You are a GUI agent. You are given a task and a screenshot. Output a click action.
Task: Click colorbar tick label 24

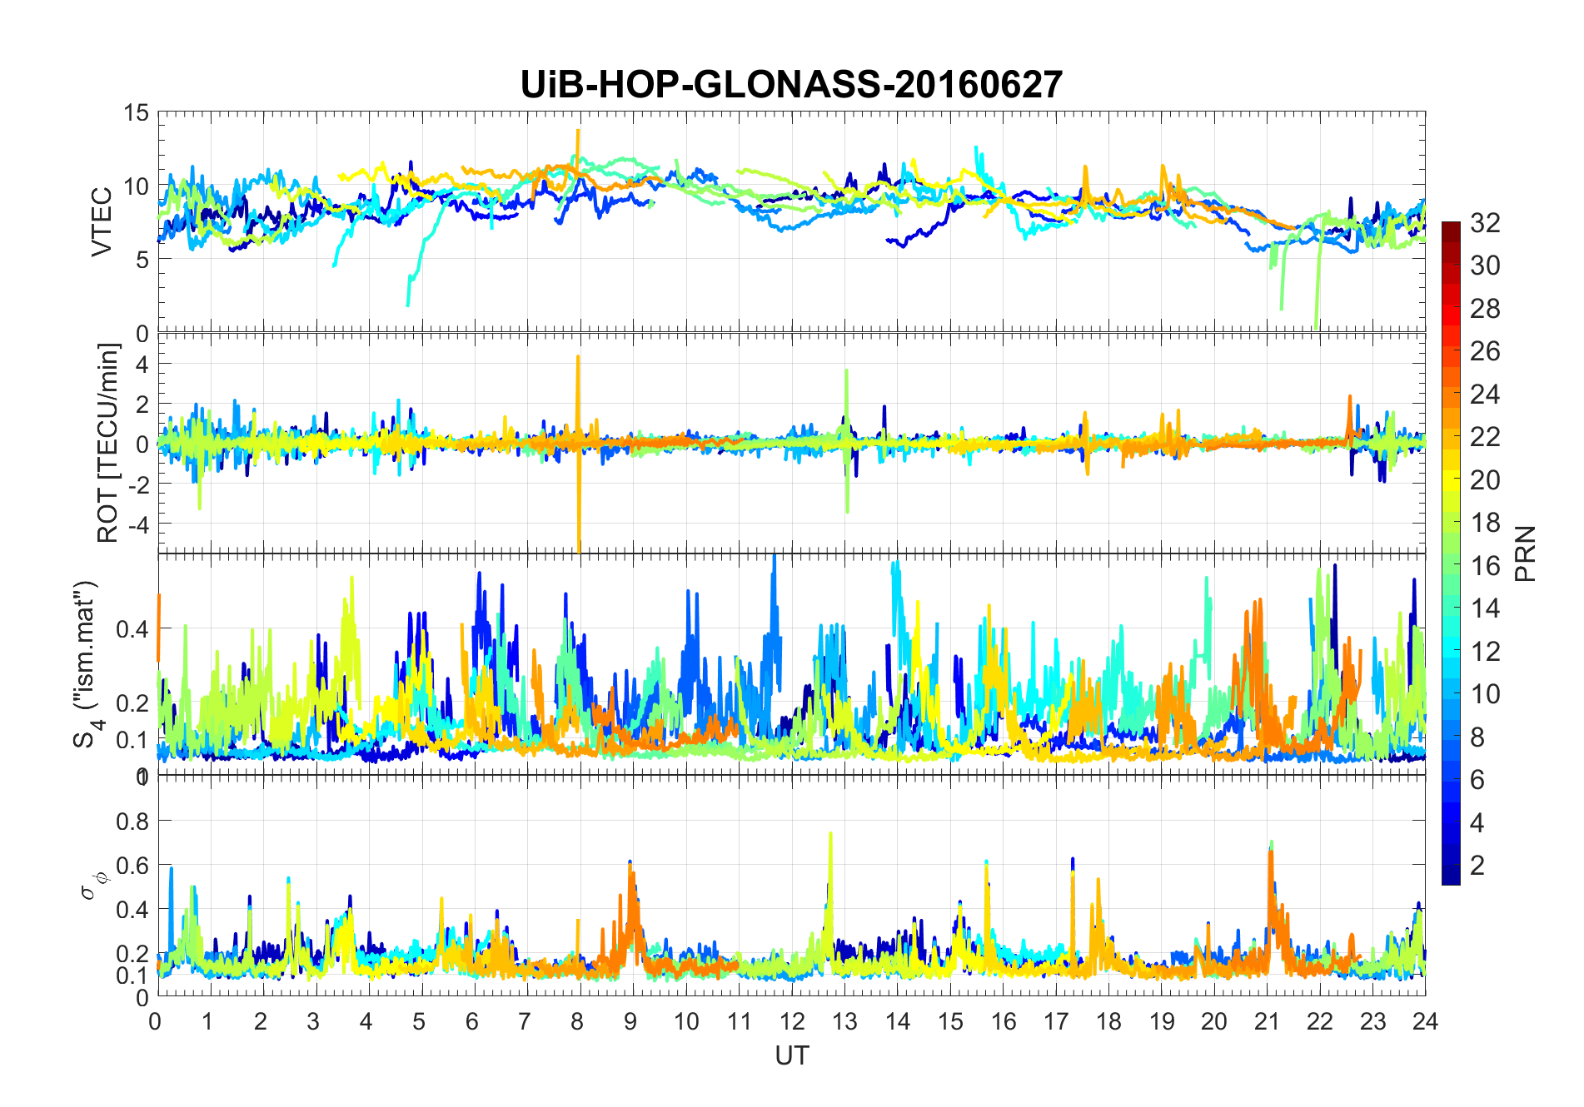(1485, 394)
